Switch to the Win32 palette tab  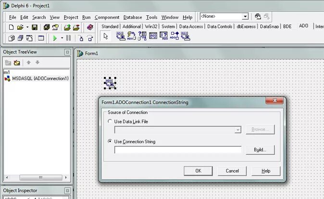pos(151,26)
